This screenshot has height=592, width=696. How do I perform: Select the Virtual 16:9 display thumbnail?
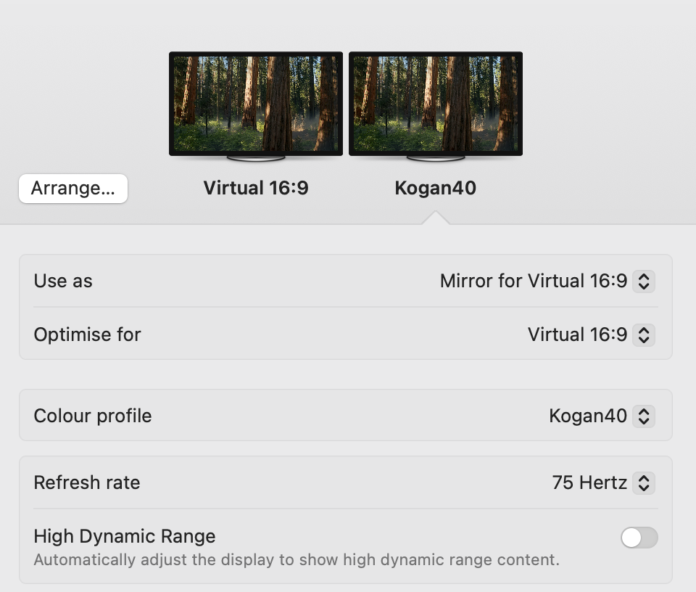click(256, 104)
